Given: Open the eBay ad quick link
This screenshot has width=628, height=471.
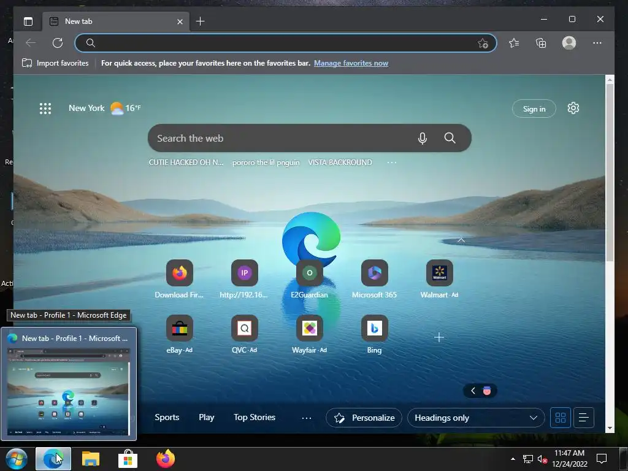Looking at the screenshot, I should pos(180,334).
